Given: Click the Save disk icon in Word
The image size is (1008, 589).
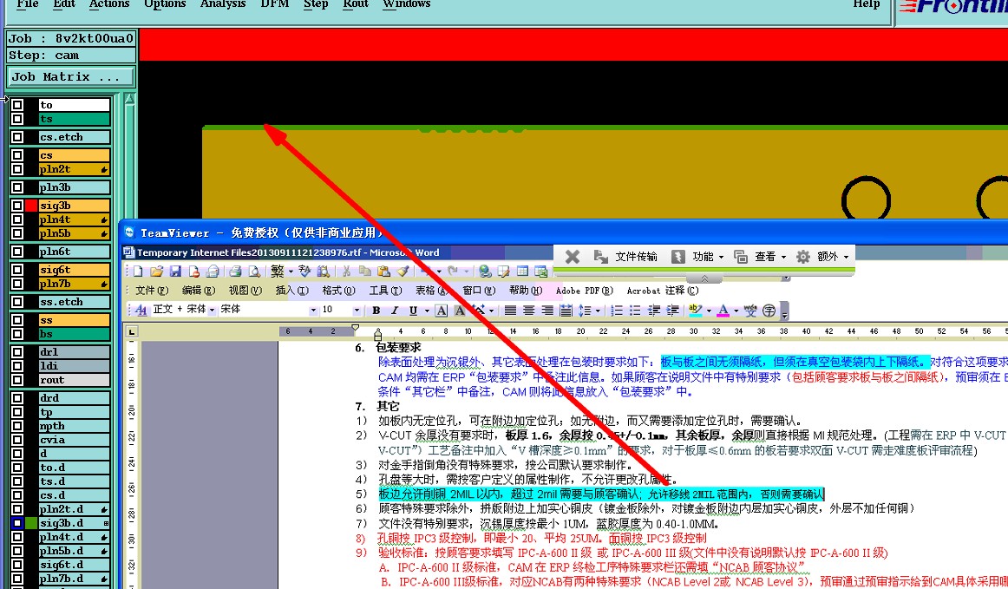Looking at the screenshot, I should (175, 272).
